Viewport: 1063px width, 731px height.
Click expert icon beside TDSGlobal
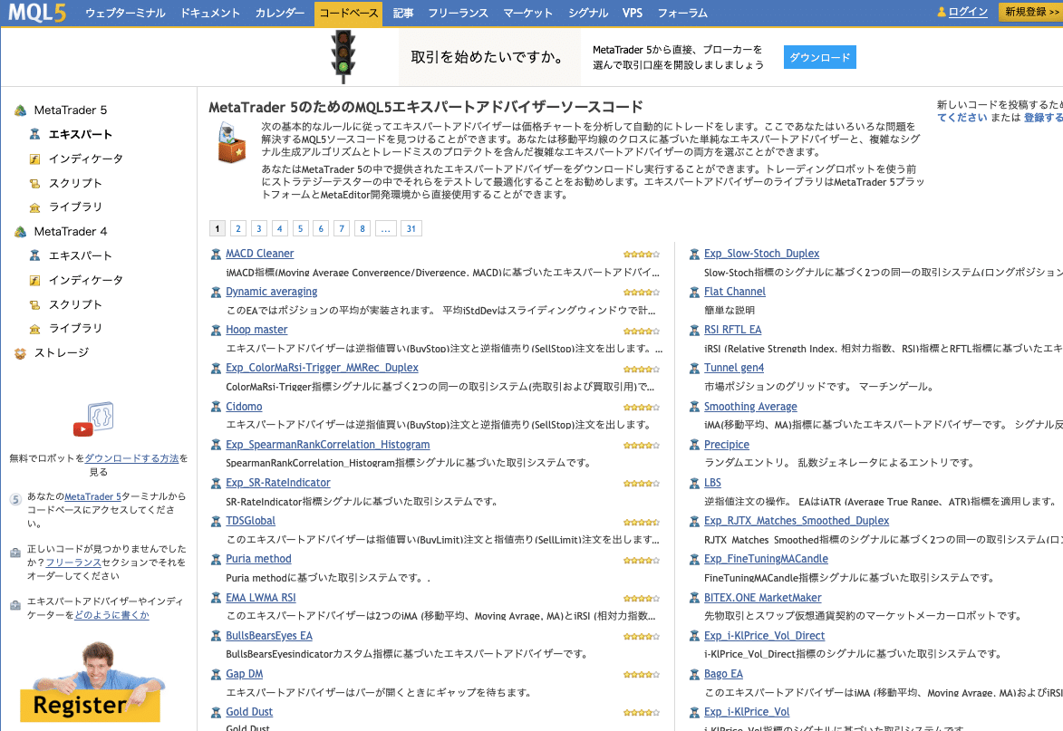coord(216,521)
